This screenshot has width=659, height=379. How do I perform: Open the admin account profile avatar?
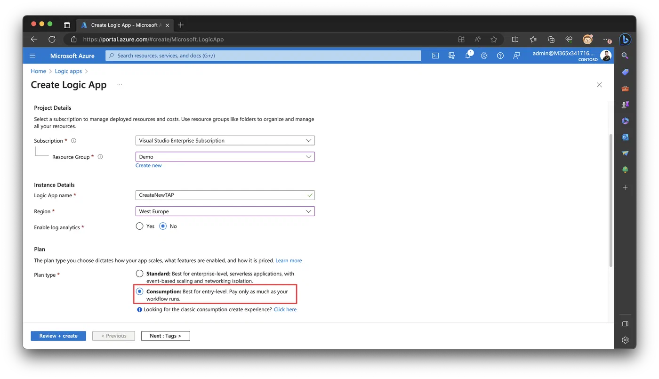(x=606, y=56)
